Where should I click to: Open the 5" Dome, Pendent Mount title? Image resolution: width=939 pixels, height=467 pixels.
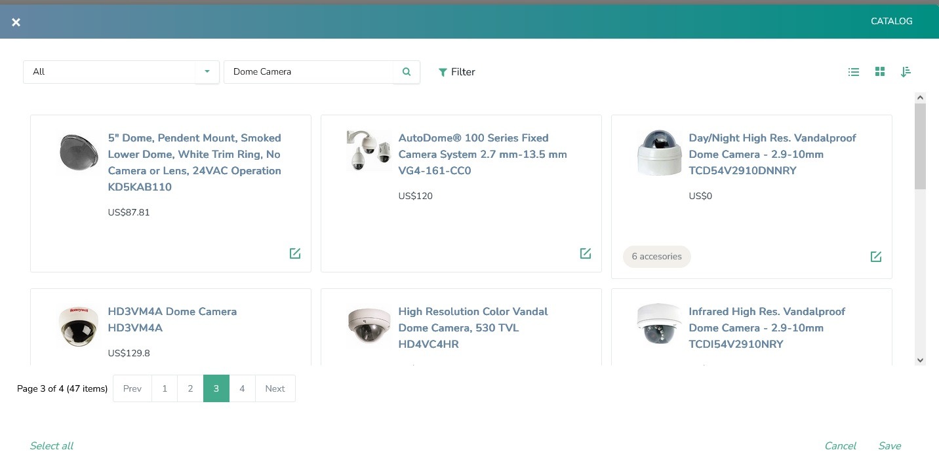pos(195,162)
